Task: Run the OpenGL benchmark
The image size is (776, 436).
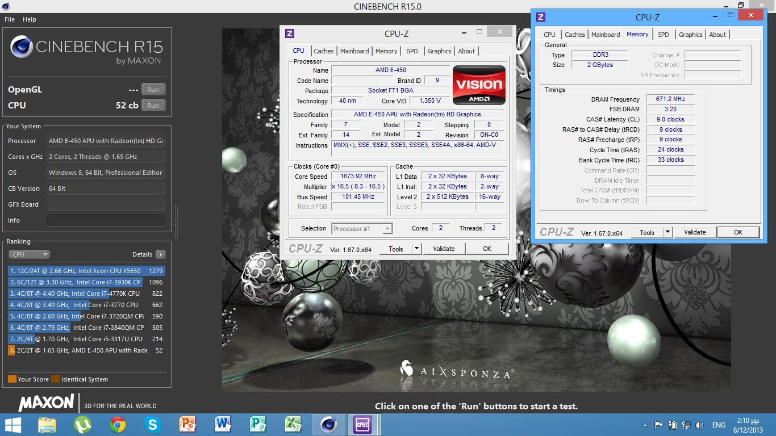Action: [153, 90]
